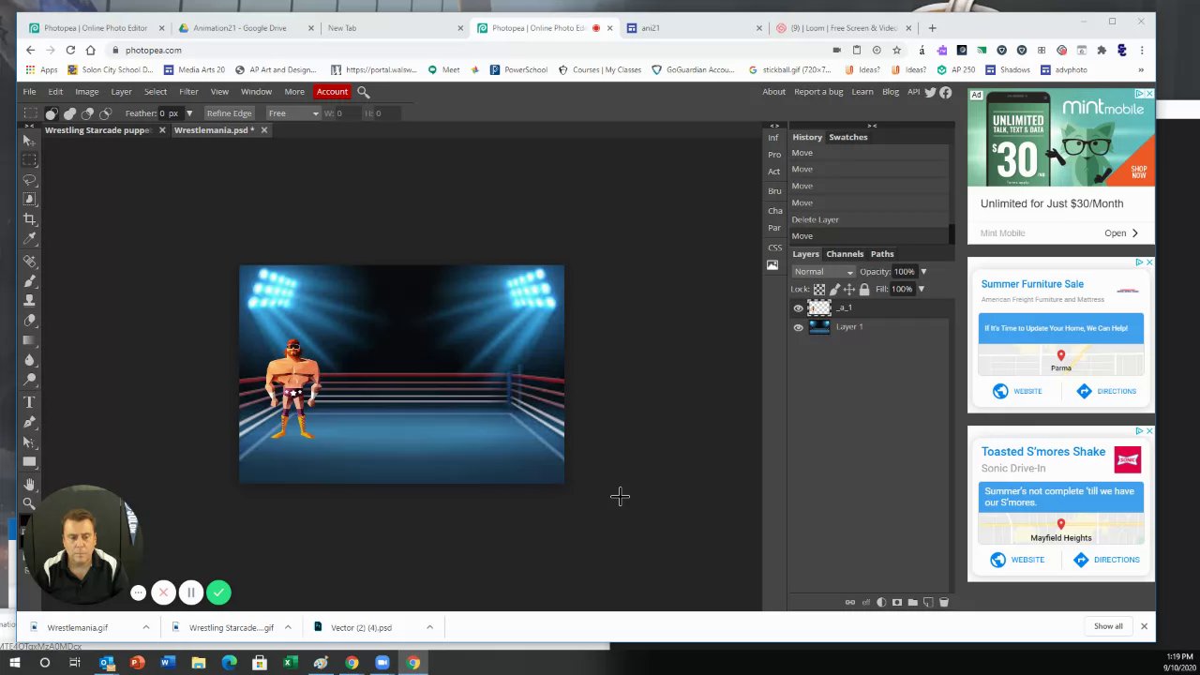
Task: Click the search magnifier beside Account
Action: 364,92
